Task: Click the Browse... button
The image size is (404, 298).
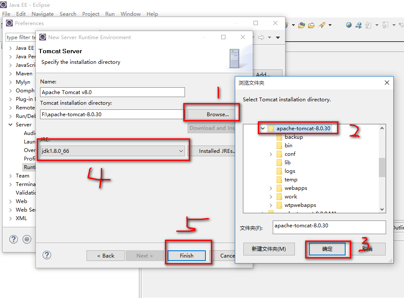Action: click(x=211, y=114)
